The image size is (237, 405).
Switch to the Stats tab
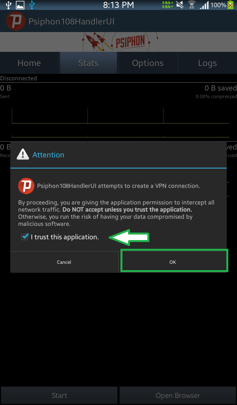(x=88, y=63)
